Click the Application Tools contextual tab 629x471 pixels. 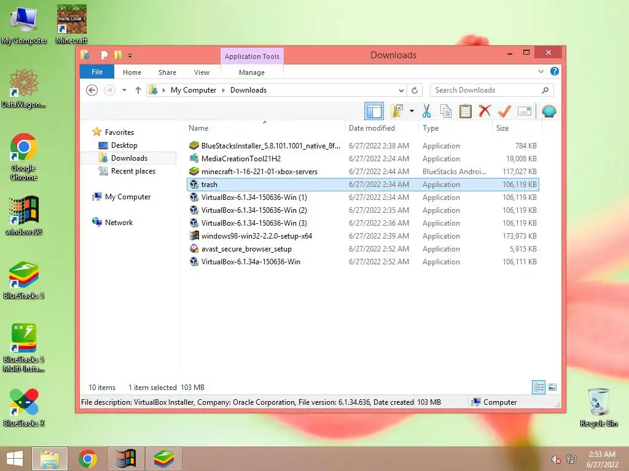click(x=252, y=56)
